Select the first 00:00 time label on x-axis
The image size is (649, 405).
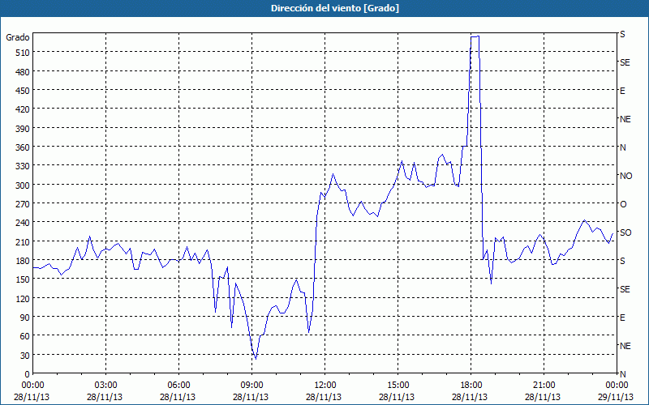click(32, 386)
